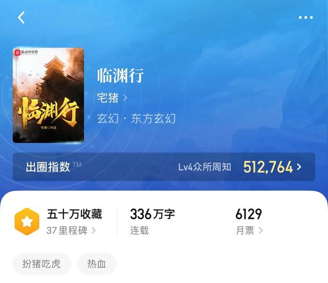Open author 宅猪 profile link
The image size is (328, 283).
(x=108, y=98)
